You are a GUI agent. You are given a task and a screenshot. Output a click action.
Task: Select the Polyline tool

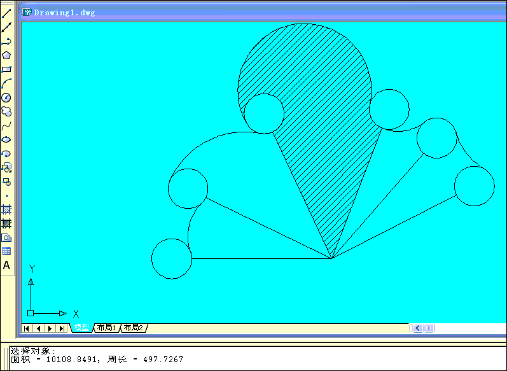tap(6, 41)
